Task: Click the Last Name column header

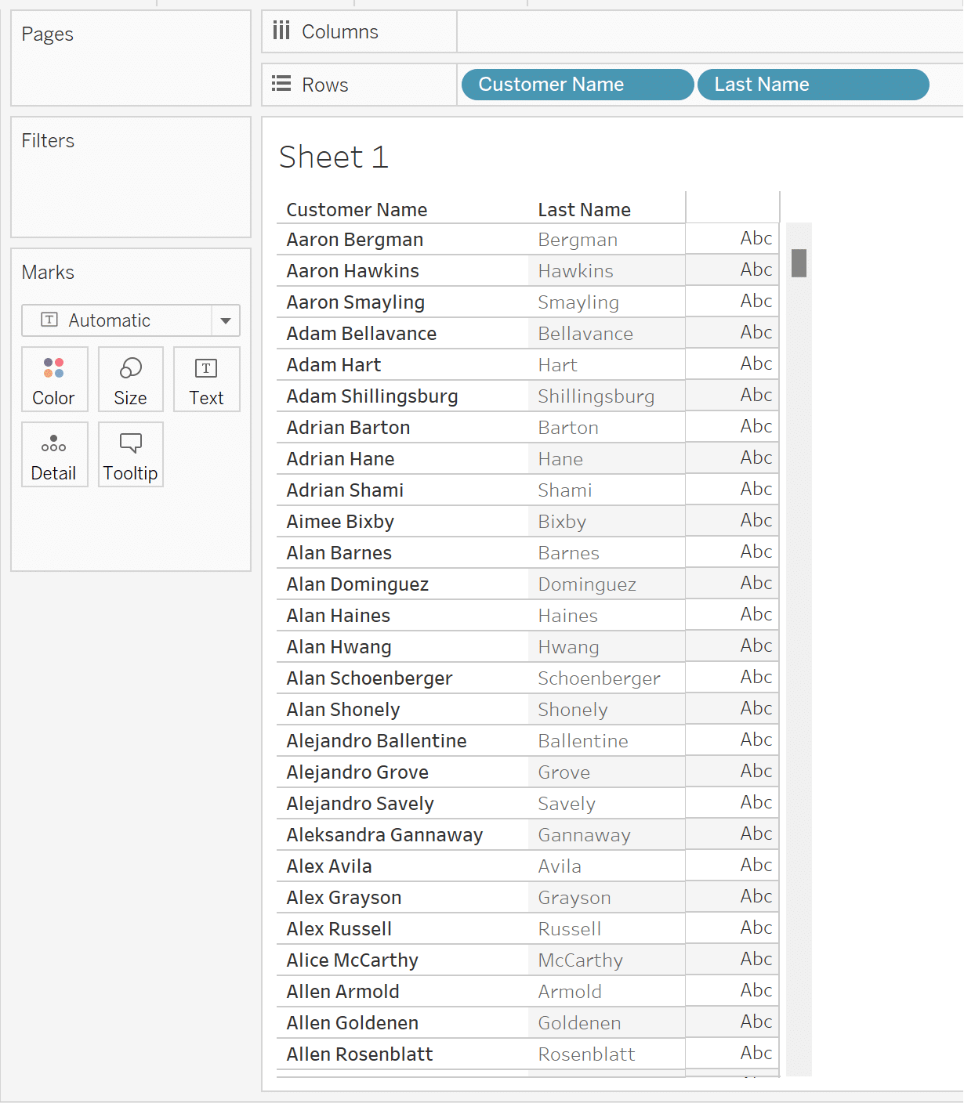Action: (584, 210)
